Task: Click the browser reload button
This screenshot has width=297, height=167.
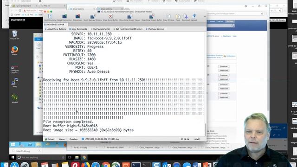Action: coord(20,11)
